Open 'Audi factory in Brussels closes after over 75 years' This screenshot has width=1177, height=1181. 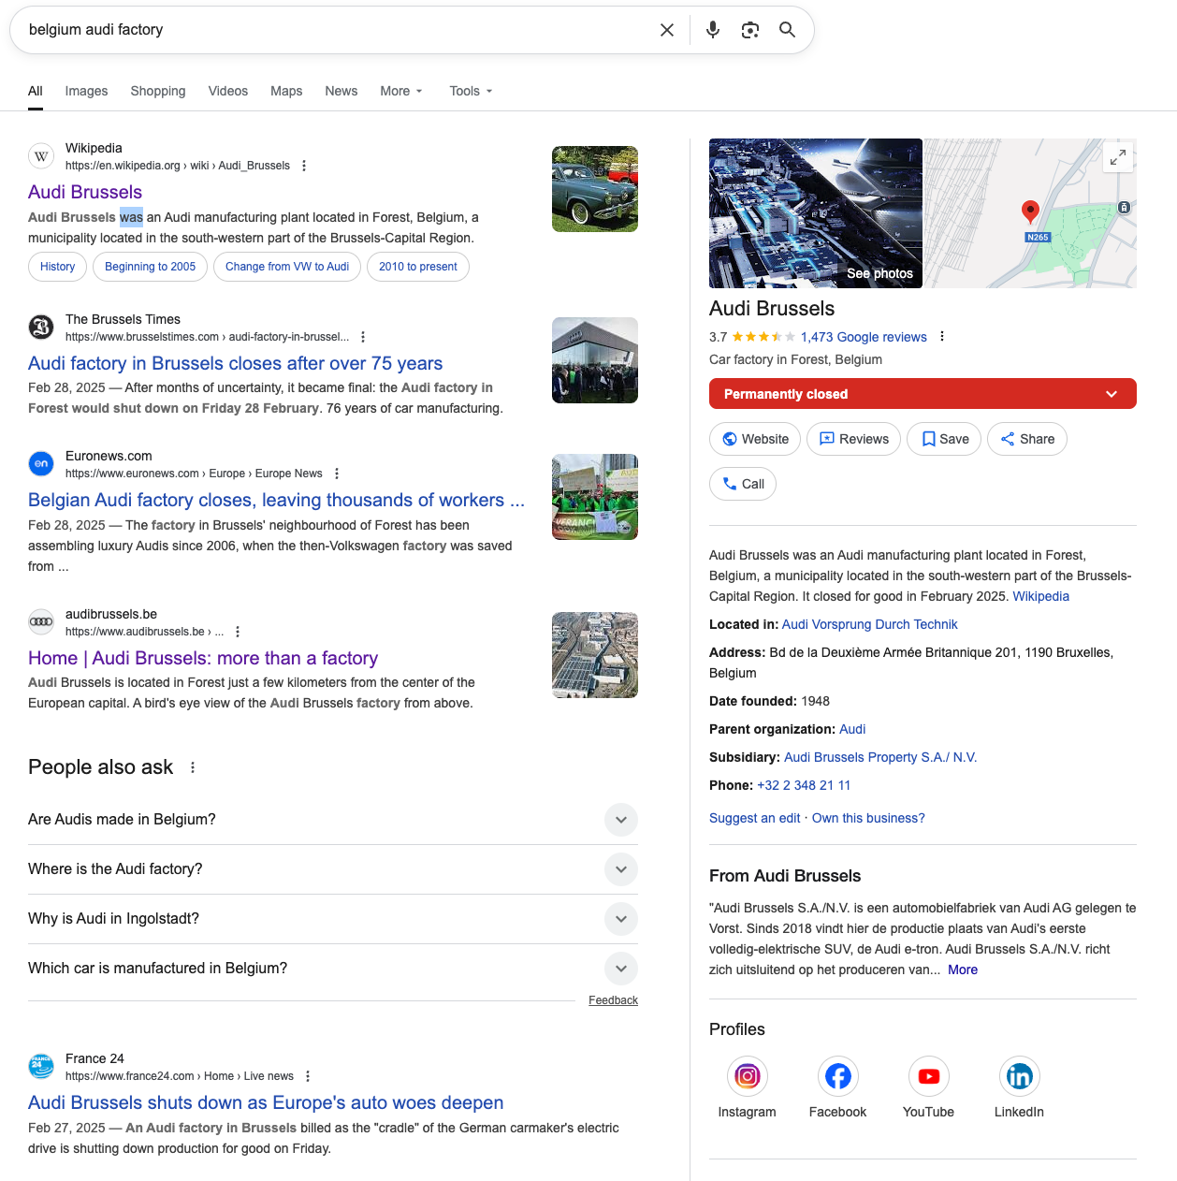(x=236, y=363)
